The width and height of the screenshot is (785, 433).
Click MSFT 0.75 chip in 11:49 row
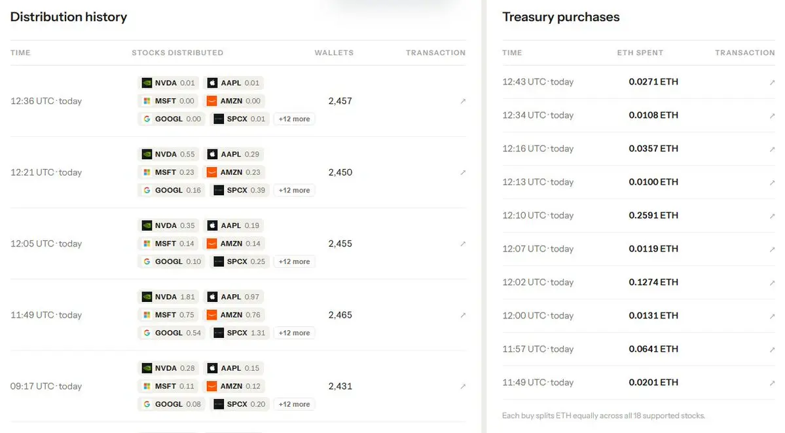(168, 314)
